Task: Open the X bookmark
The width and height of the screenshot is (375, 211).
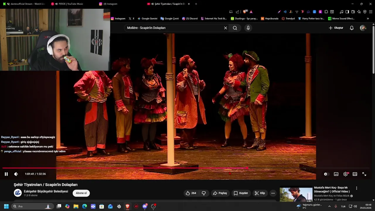Action: [x=132, y=18]
